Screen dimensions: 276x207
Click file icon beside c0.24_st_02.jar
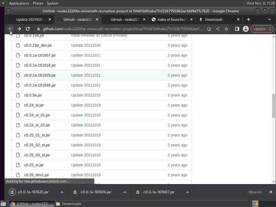click(18, 125)
